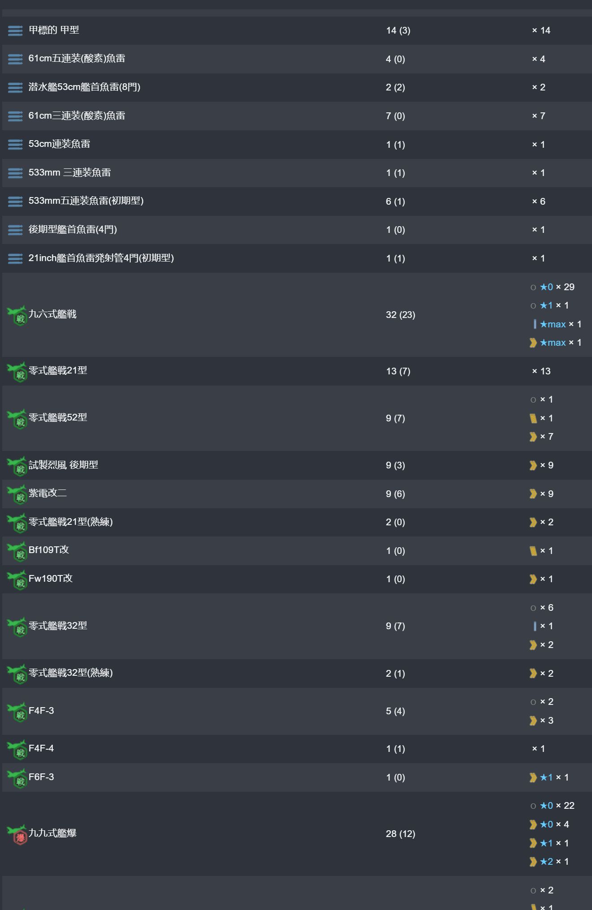
Task: Click the fighter plane icon for 九六式艦戦
Action: [17, 315]
